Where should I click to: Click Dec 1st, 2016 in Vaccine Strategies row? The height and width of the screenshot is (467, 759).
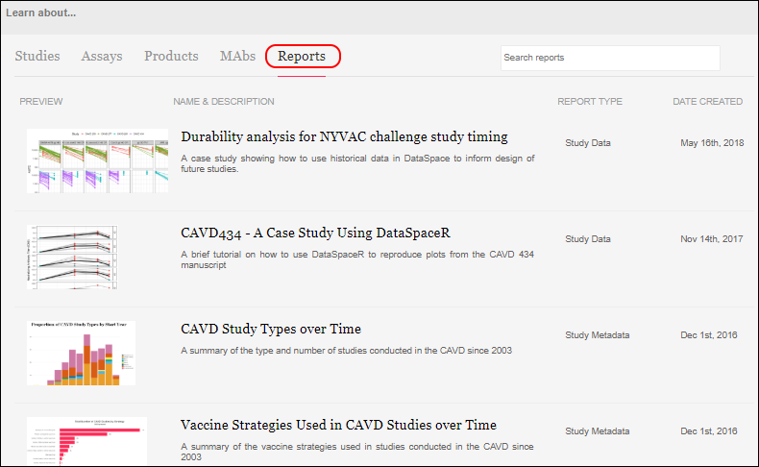pos(709,431)
